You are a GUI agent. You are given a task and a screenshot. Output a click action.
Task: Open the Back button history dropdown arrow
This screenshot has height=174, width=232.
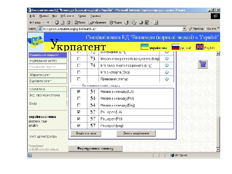tap(43, 23)
